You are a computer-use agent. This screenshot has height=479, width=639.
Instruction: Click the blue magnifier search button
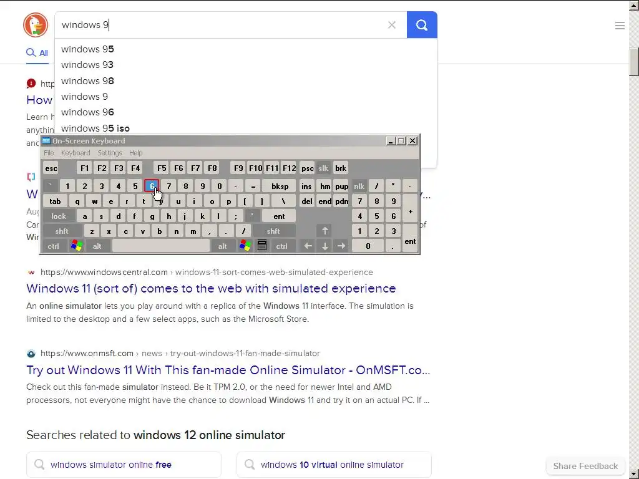[x=422, y=25]
